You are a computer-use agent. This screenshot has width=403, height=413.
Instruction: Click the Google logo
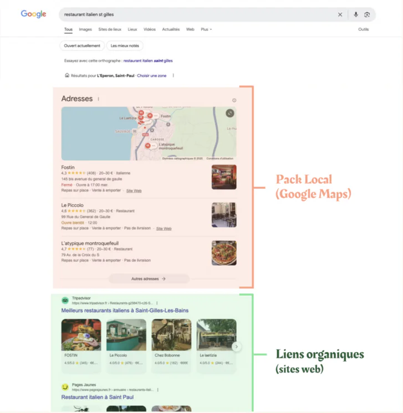33,14
